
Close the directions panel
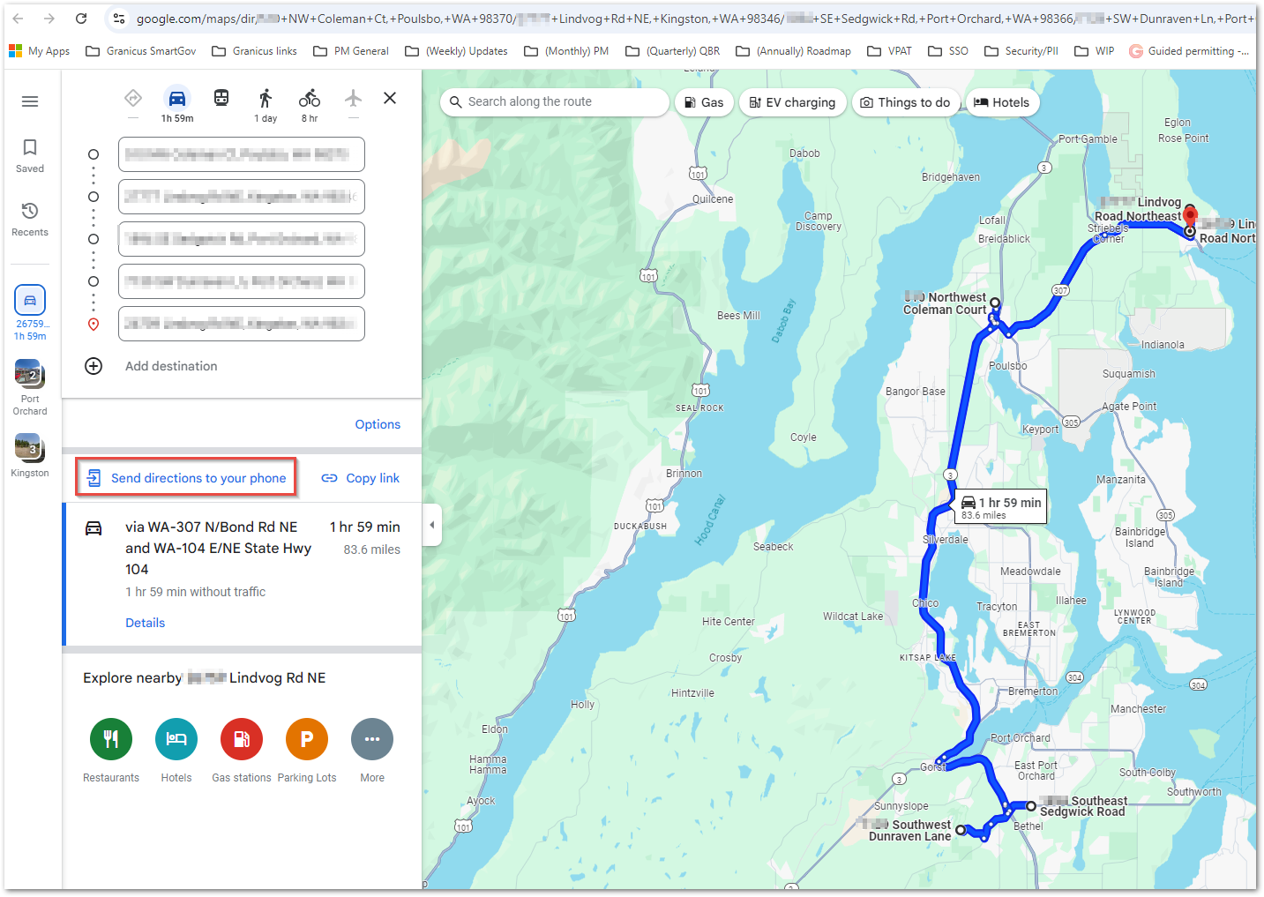pos(390,98)
